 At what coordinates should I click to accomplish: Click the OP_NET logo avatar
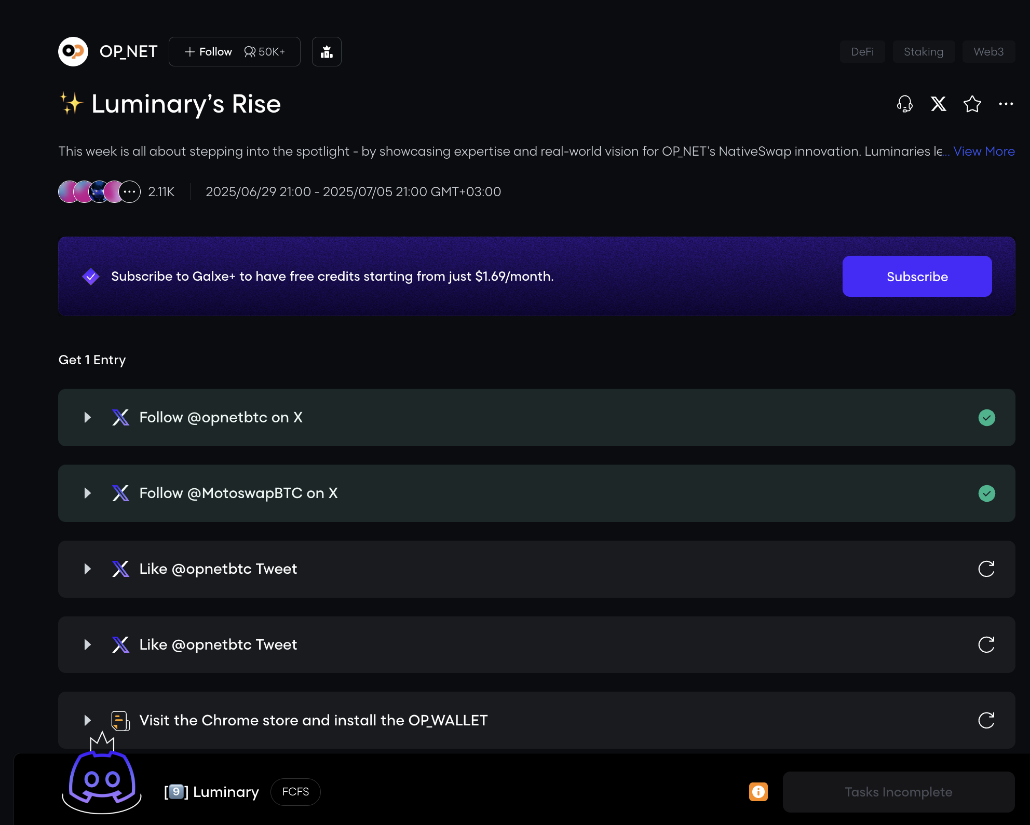click(73, 51)
